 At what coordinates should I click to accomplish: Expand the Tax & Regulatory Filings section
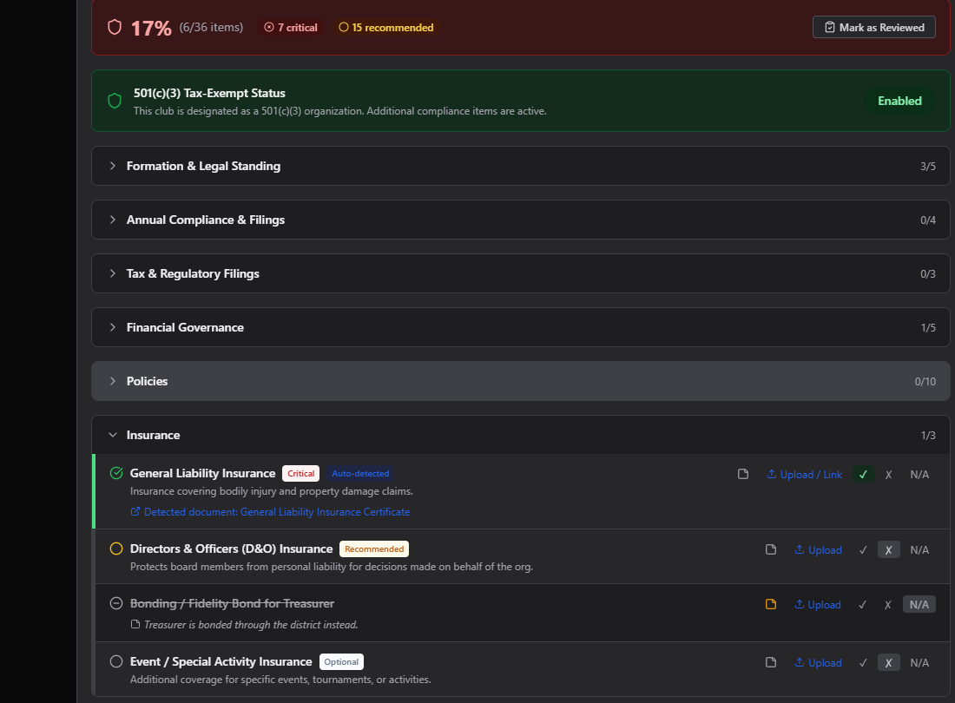521,274
